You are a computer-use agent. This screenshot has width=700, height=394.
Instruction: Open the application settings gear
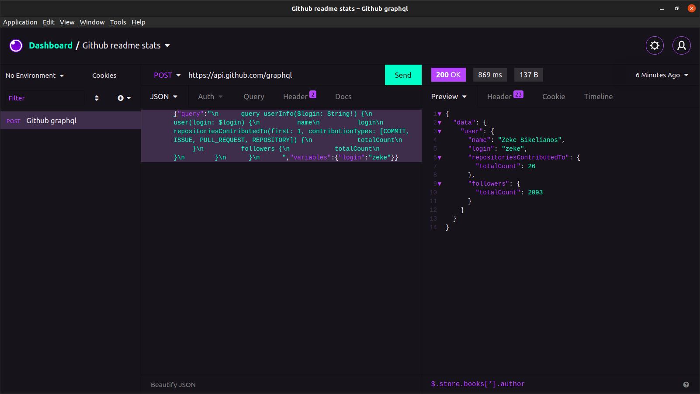point(655,45)
